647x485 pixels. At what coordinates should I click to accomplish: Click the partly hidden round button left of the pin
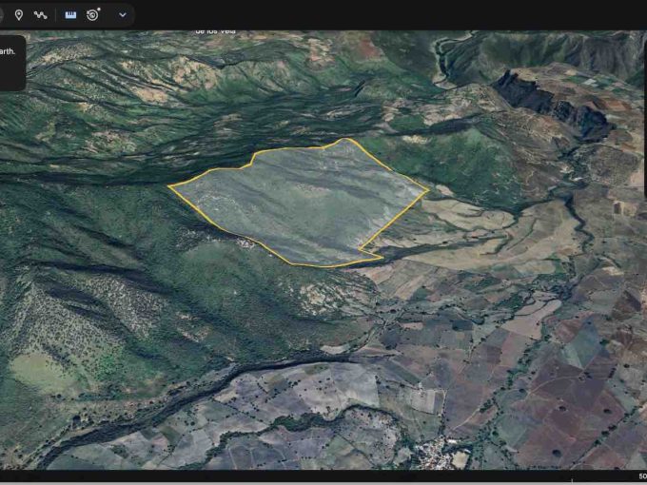pos(2,14)
